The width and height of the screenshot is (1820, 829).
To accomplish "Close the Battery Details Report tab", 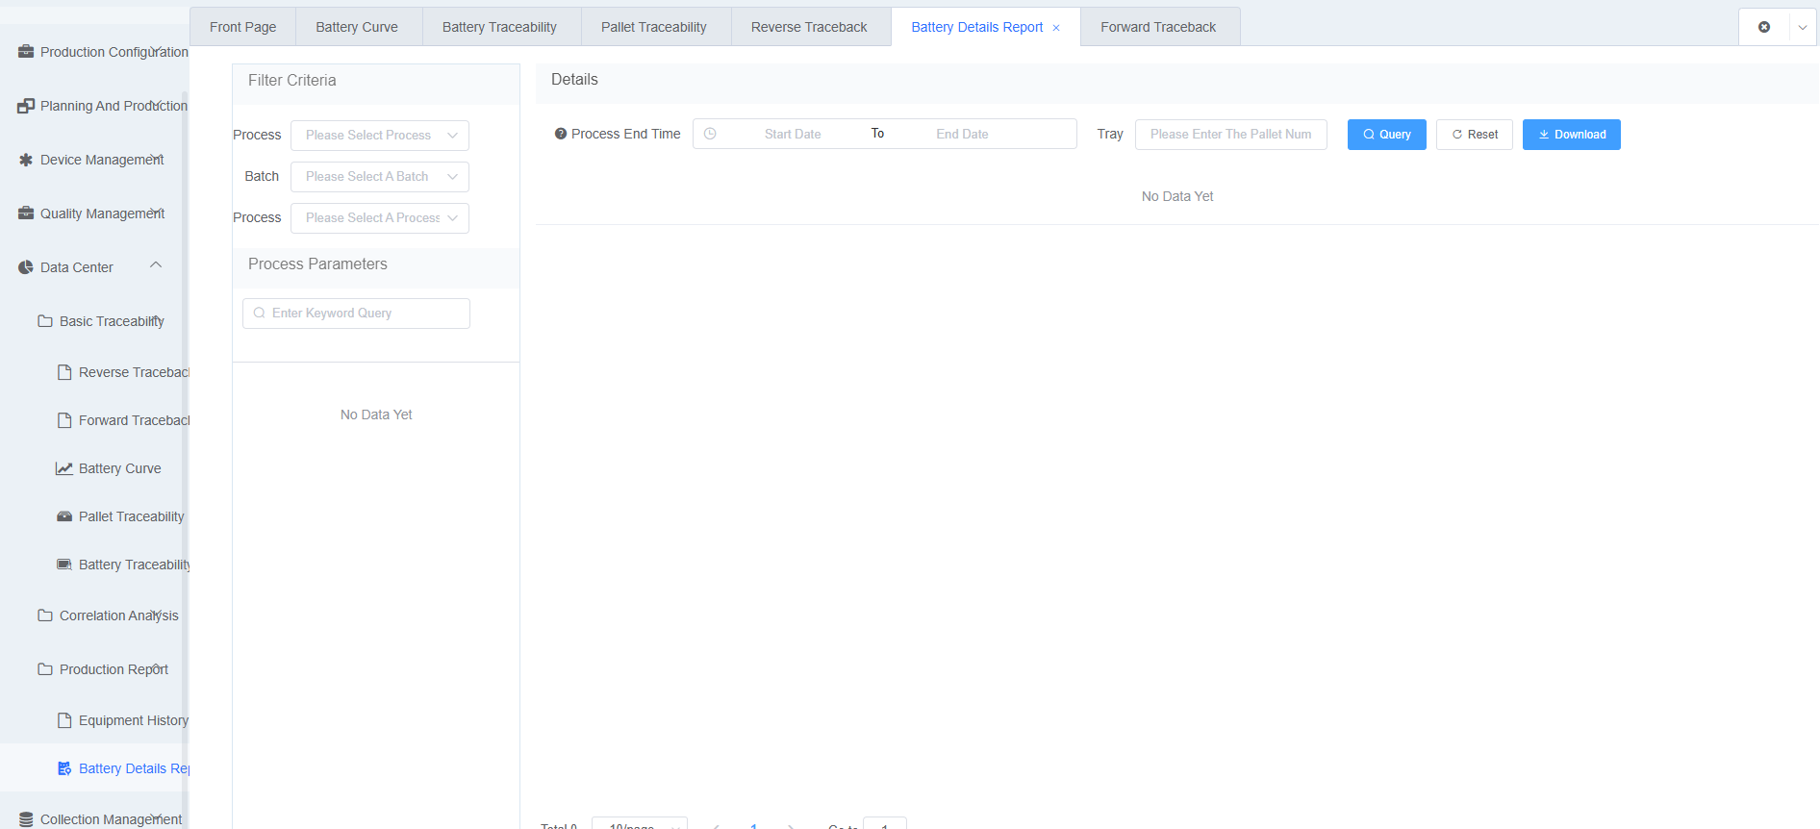I will pos(1056,28).
